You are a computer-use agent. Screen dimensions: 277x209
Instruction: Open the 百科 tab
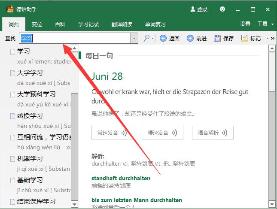[x=60, y=24]
